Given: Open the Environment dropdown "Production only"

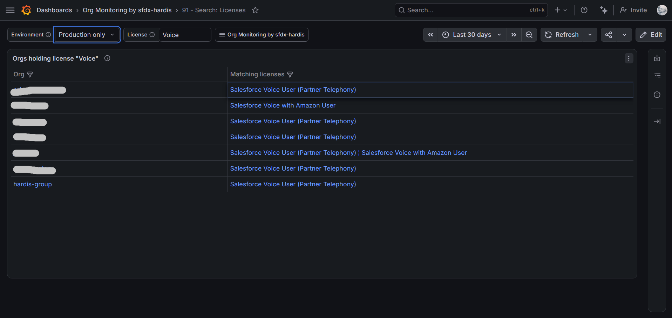Looking at the screenshot, I should 87,35.
